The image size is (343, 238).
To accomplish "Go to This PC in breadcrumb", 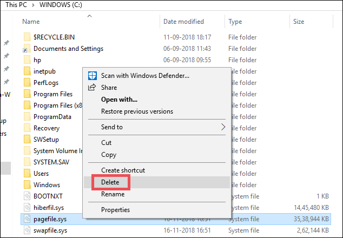I will tap(16, 4).
